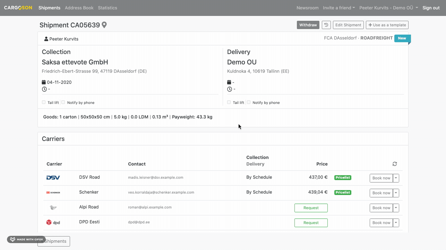This screenshot has height=250, width=446.
Task: Click the DSV Road Pricelist badge
Action: [x=343, y=177]
